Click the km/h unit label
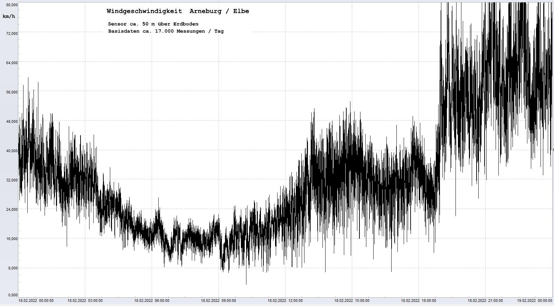Screen dimensions: 554x306 9,17
